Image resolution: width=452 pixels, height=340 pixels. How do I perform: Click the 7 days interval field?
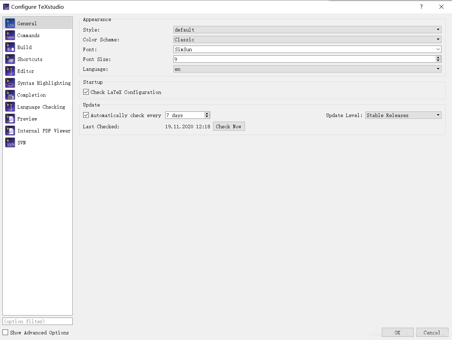point(185,115)
